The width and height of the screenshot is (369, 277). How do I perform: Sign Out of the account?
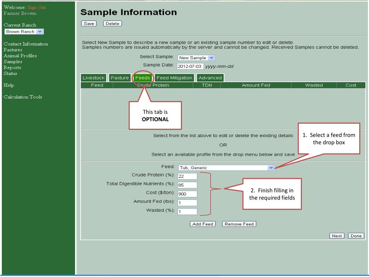click(37, 7)
